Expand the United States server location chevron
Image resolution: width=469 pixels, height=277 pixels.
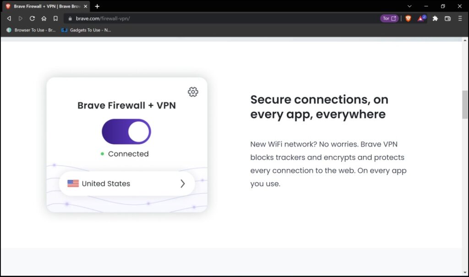pos(182,183)
